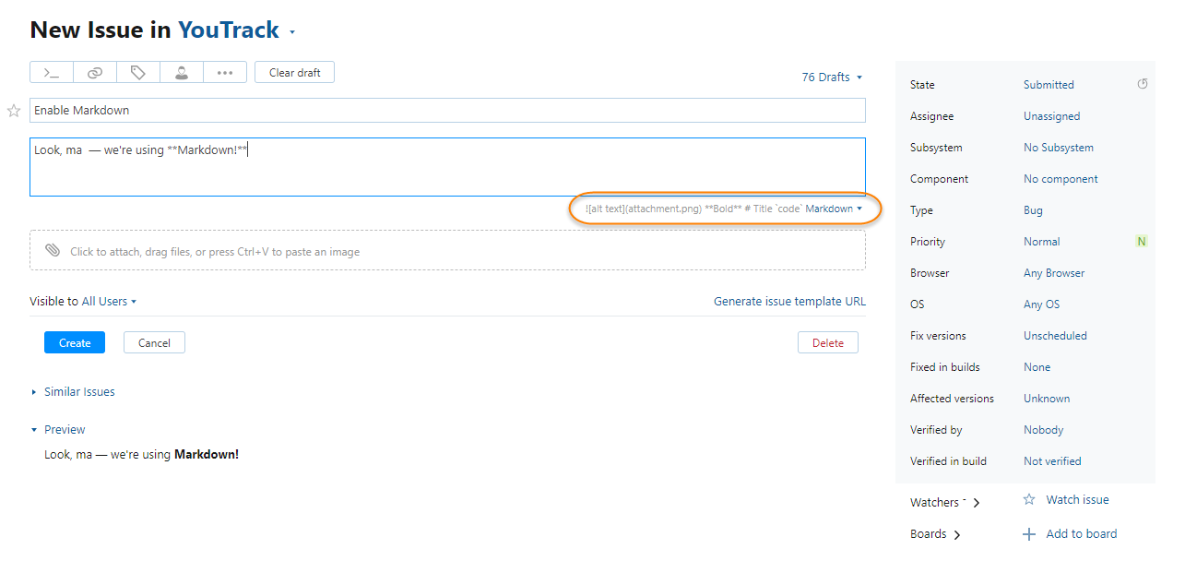Click the bold Markdown! preview text
The image size is (1185, 573).
207,455
